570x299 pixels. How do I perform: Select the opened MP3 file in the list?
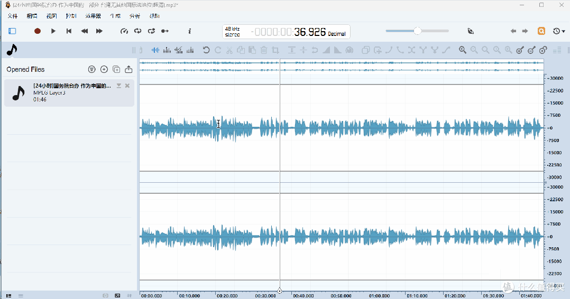(x=69, y=93)
